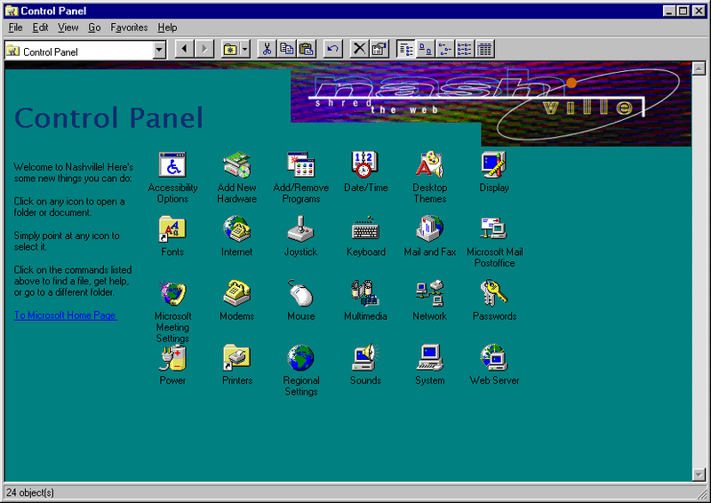
Task: Open Microsoft Mail Postoffice icon
Action: [494, 229]
